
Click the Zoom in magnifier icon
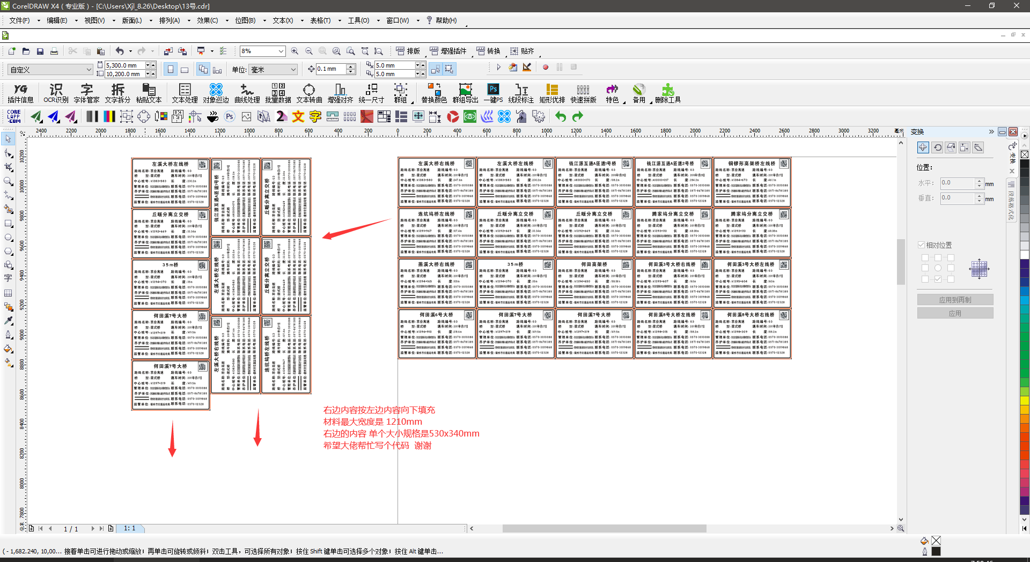click(x=295, y=51)
